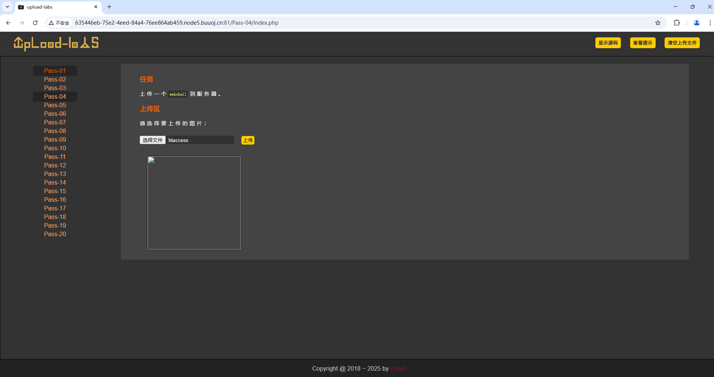Select Pass-04 in the sidebar
The image size is (714, 377).
55,96
